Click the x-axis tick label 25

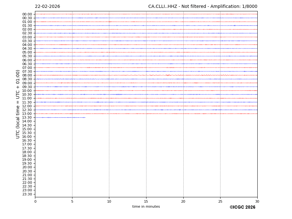tap(220, 201)
